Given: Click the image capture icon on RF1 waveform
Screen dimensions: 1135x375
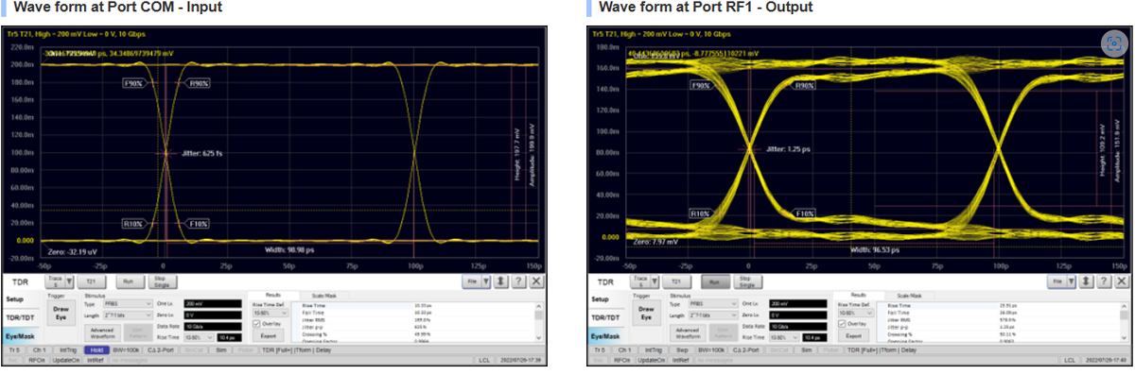Looking at the screenshot, I should tap(1112, 43).
